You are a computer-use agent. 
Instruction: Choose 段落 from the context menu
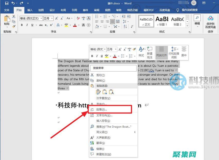point(103,110)
